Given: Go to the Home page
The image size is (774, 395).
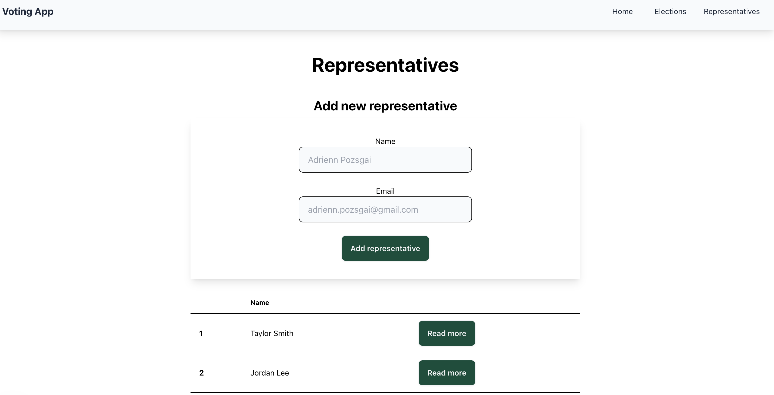Looking at the screenshot, I should tap(622, 11).
